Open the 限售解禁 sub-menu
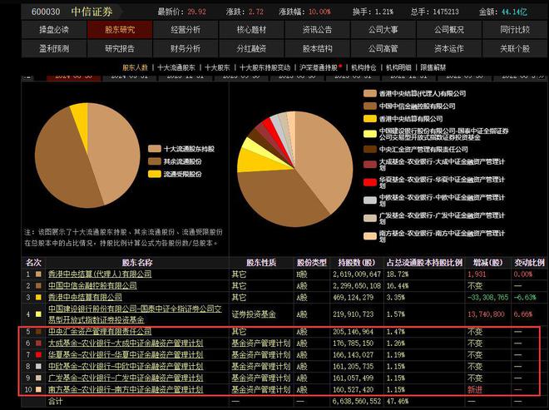Viewport: 549px width, 410px height. coord(433,67)
